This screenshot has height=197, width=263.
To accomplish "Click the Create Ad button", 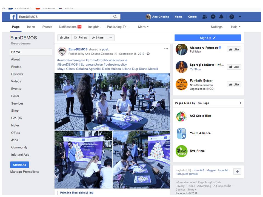I will pyautogui.click(x=19, y=165).
